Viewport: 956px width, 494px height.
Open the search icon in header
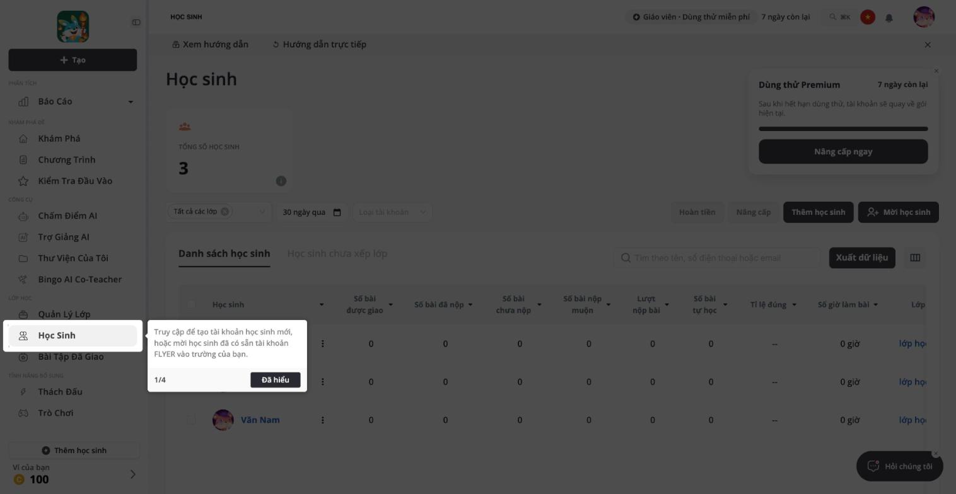click(x=833, y=17)
